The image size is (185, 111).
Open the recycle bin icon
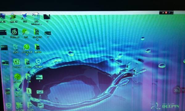[15, 47]
